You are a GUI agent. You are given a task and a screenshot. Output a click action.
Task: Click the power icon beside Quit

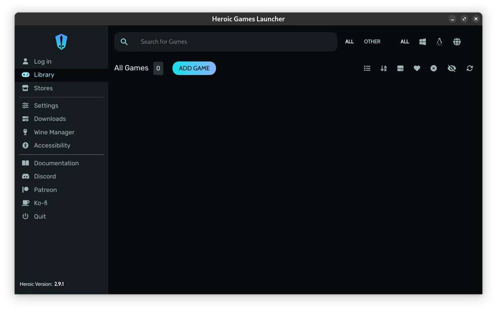(26, 217)
